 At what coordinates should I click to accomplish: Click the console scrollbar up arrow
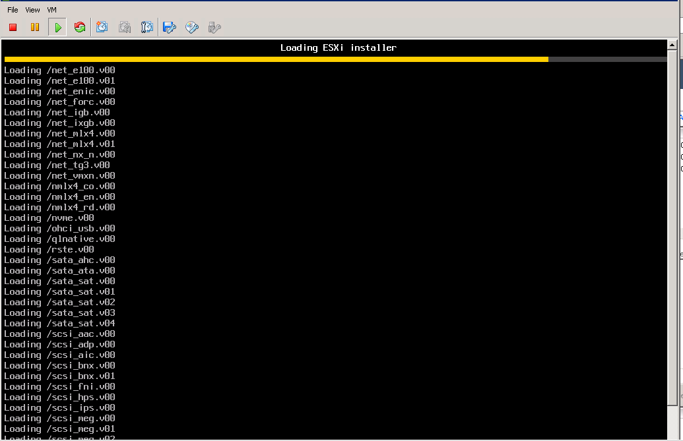(672, 45)
